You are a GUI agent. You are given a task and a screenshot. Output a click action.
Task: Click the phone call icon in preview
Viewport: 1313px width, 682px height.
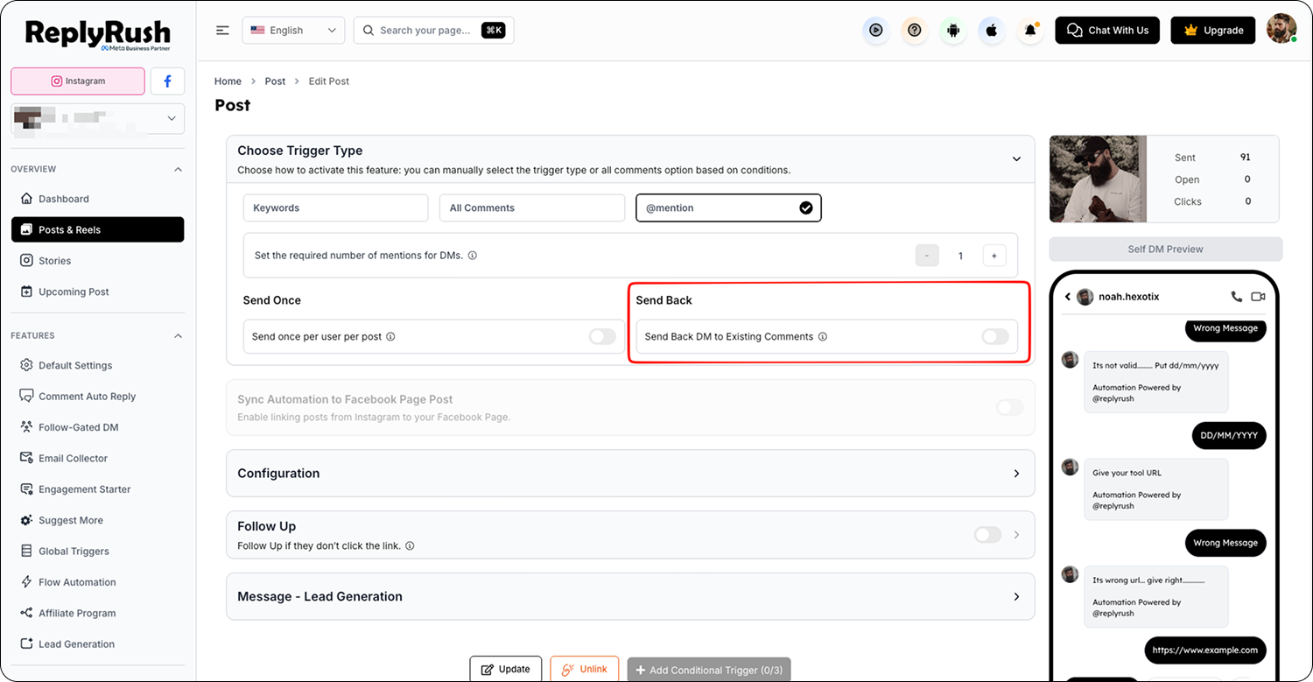click(1236, 297)
